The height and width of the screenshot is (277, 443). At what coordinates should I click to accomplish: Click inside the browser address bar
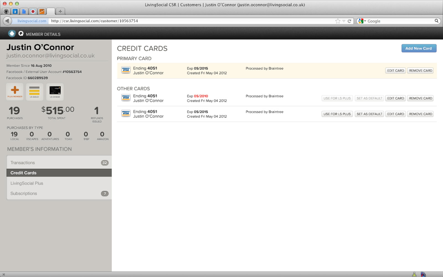[166, 21]
